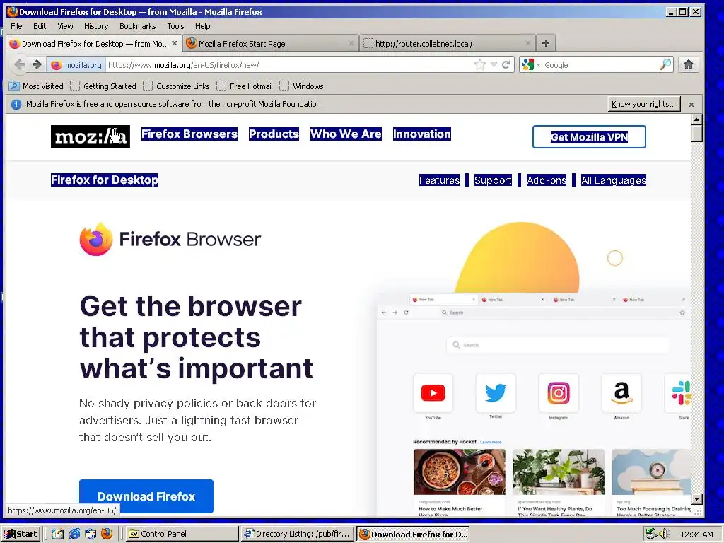This screenshot has width=724, height=543.
Task: Open the Customize Links bookmark
Action: (176, 86)
